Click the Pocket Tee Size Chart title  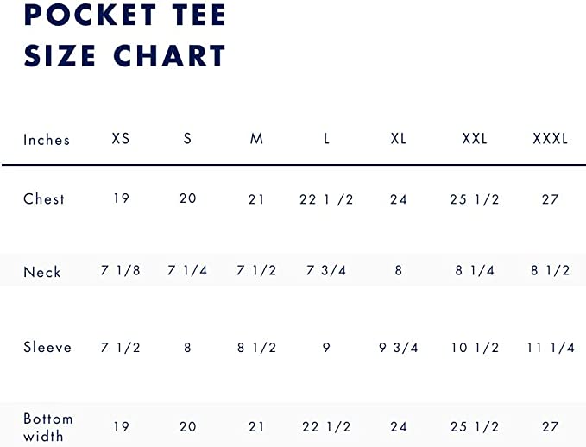125,35
